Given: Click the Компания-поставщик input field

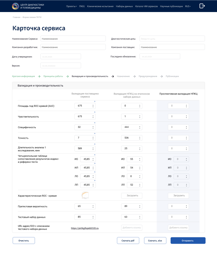Looking at the screenshot, I should click(x=172, y=47).
